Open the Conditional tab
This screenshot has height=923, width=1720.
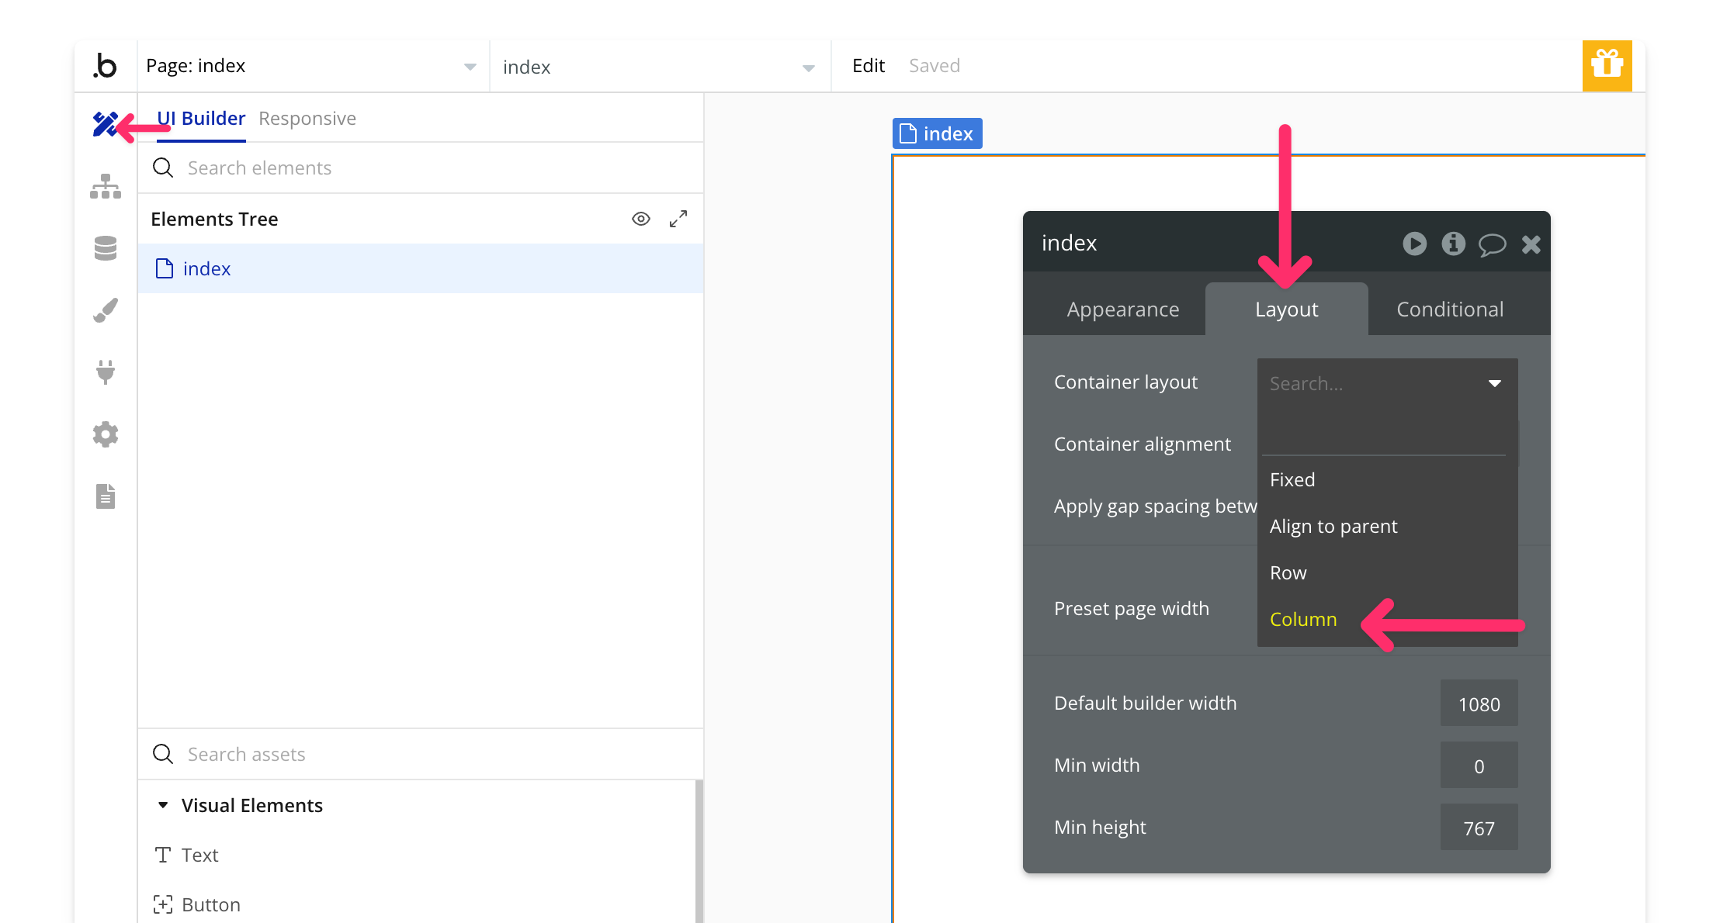(x=1450, y=309)
